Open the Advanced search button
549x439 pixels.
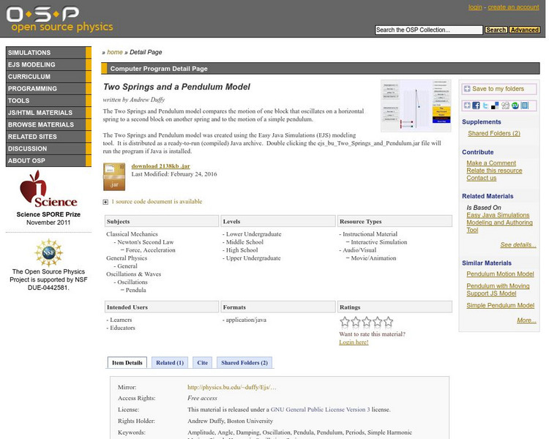(524, 30)
